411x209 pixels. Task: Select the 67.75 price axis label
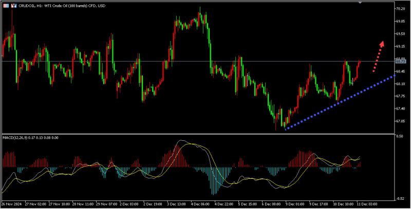click(x=401, y=96)
